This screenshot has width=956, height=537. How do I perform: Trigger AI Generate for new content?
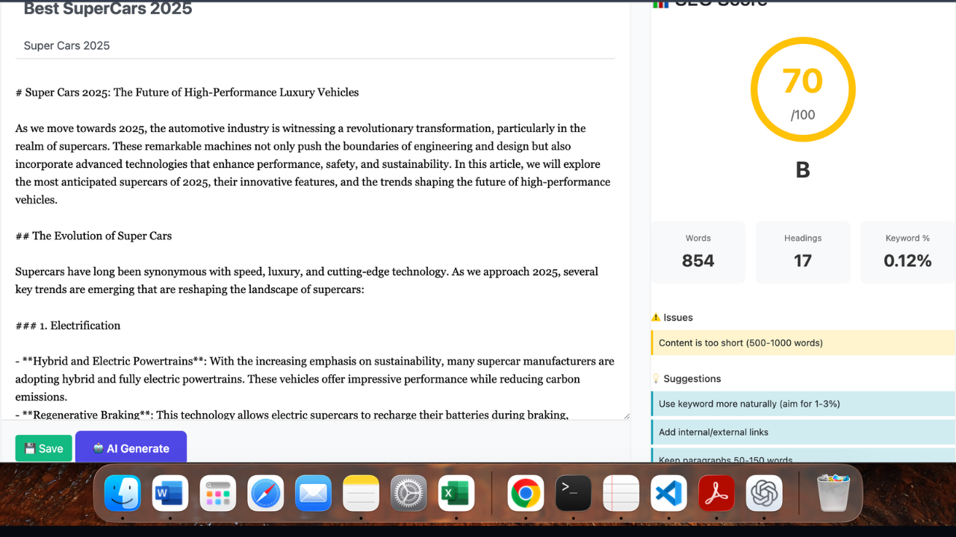pyautogui.click(x=131, y=448)
